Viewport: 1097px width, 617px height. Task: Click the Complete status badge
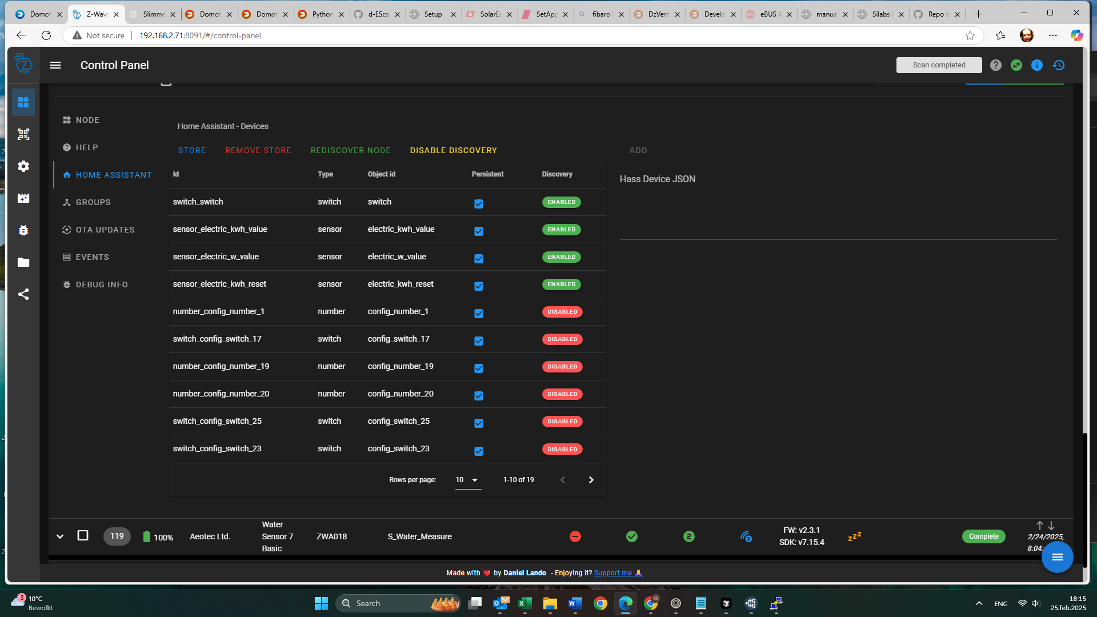point(984,536)
